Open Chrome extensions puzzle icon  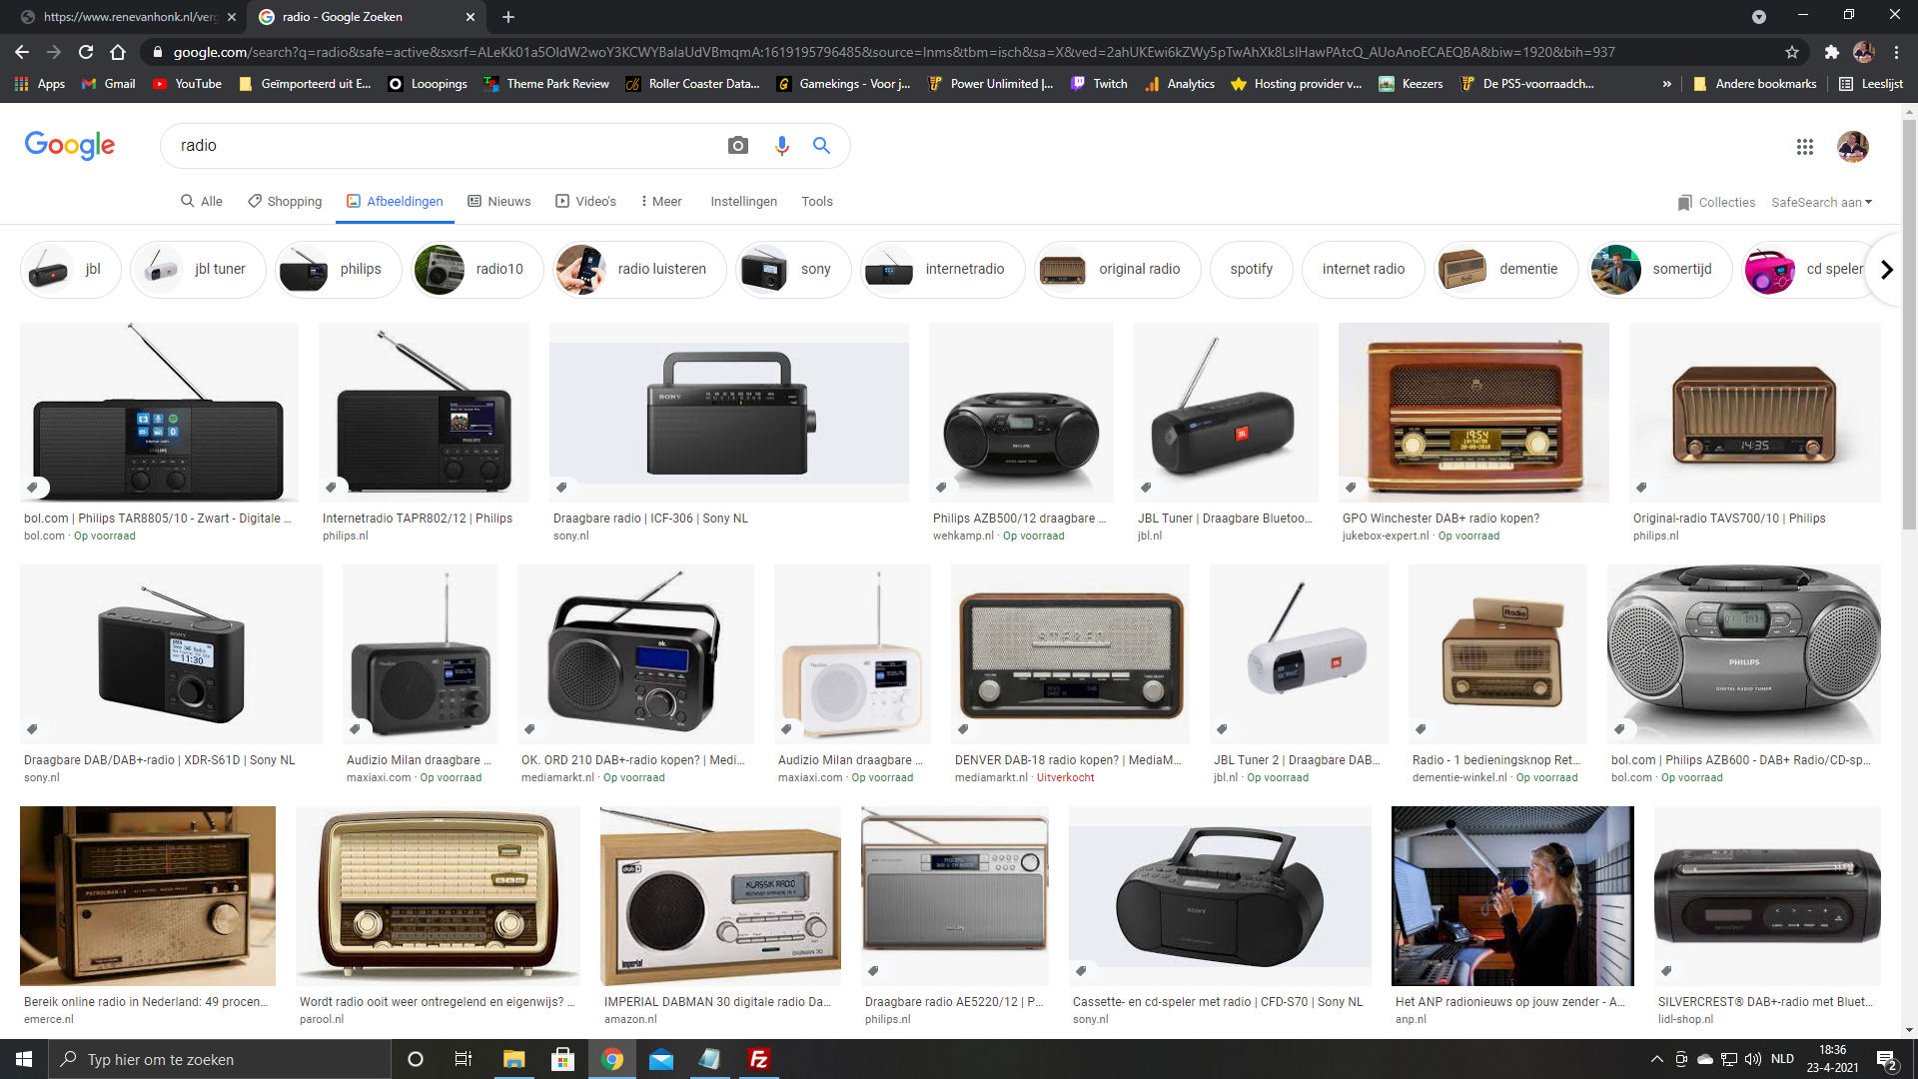tap(1831, 52)
